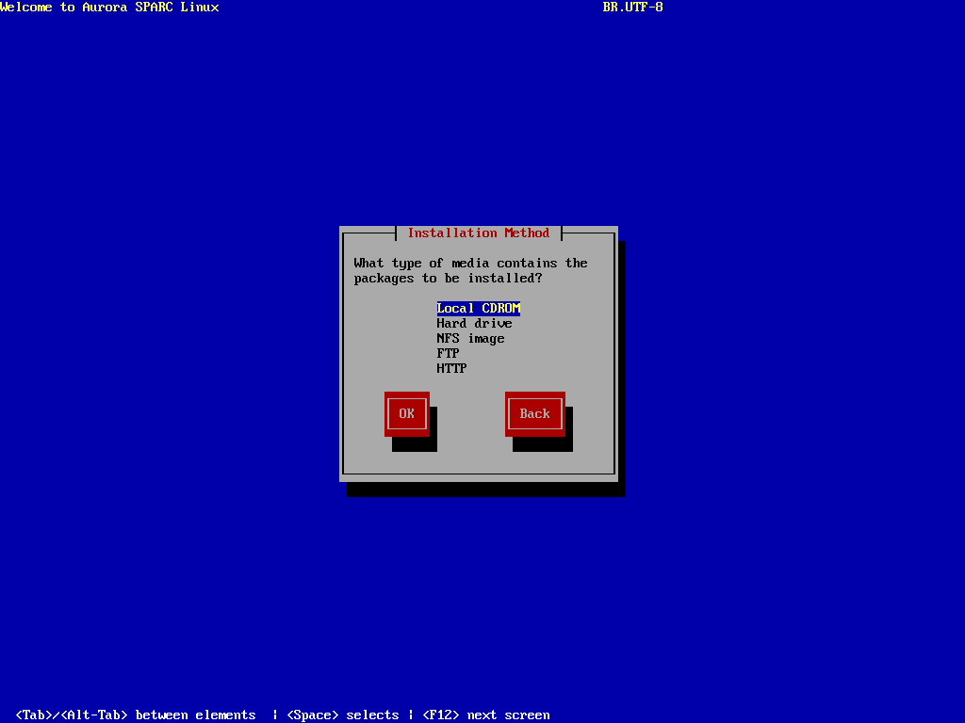Screen dimensions: 965x723
Task: Confirm selection with the OK button
Action: [x=407, y=414]
